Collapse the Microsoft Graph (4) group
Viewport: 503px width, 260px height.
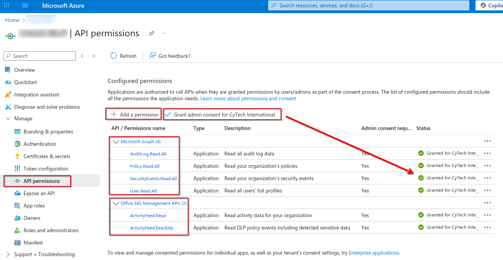tap(115, 142)
